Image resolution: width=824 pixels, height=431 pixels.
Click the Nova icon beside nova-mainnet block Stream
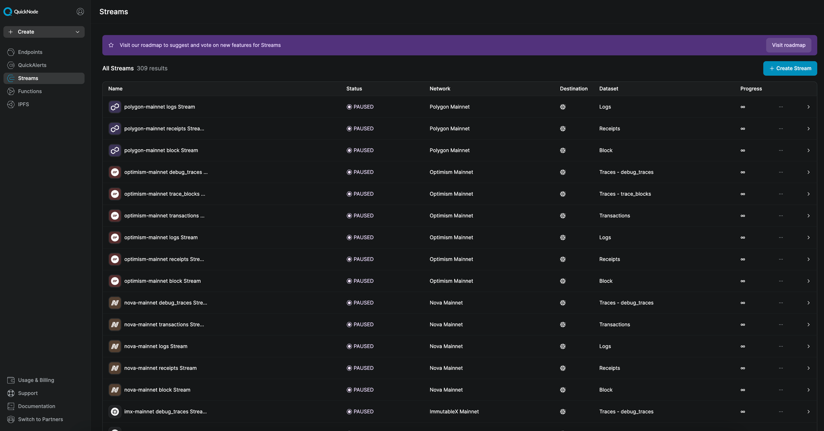click(x=115, y=390)
